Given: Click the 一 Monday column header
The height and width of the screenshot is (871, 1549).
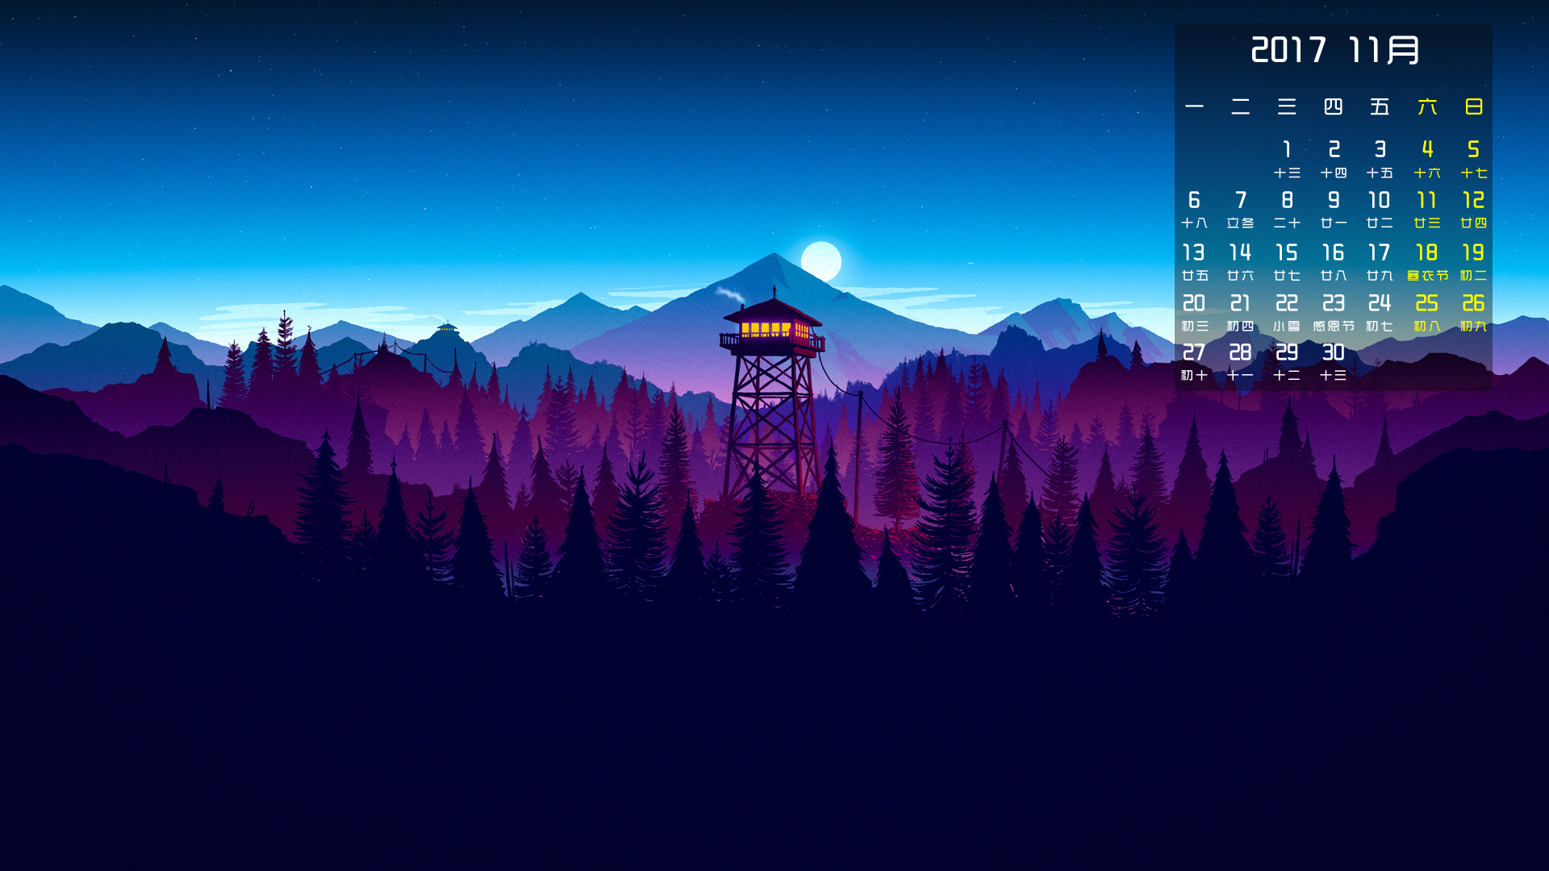Looking at the screenshot, I should tap(1194, 106).
